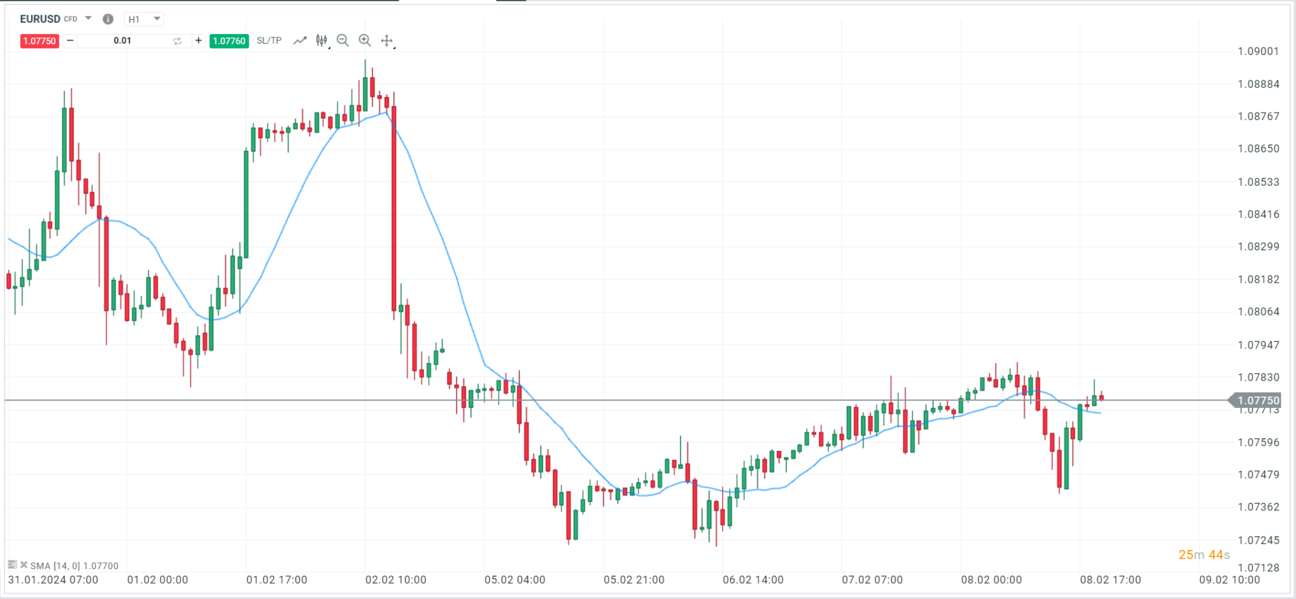
Task: Toggle the red sell price 1.07750 button
Action: point(39,40)
